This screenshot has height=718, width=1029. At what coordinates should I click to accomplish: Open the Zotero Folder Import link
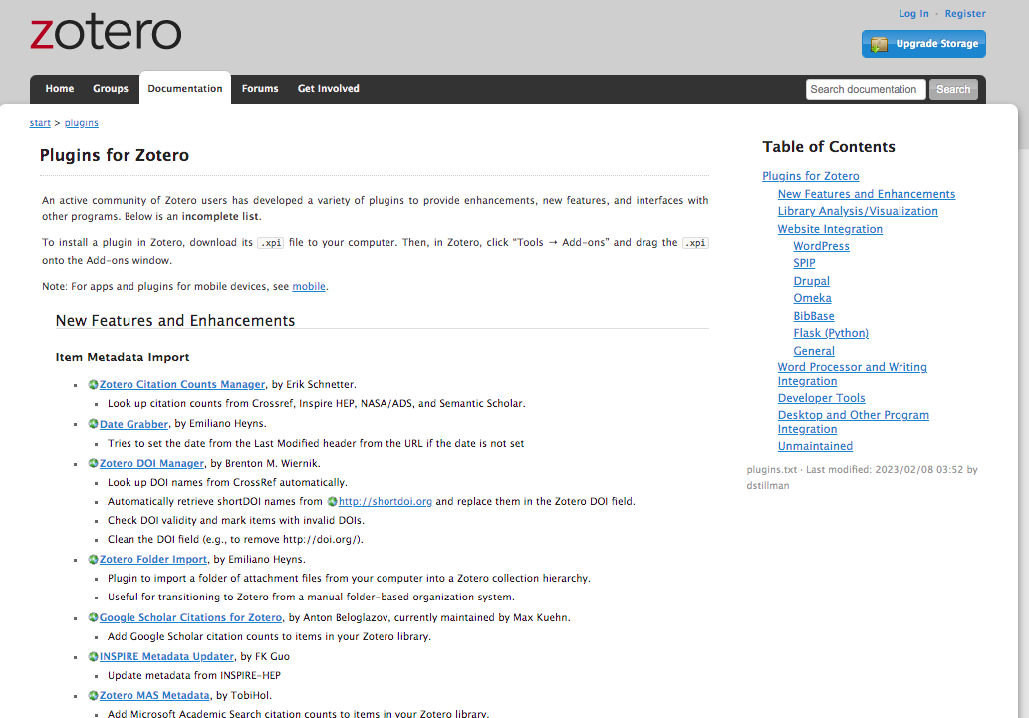coord(153,560)
